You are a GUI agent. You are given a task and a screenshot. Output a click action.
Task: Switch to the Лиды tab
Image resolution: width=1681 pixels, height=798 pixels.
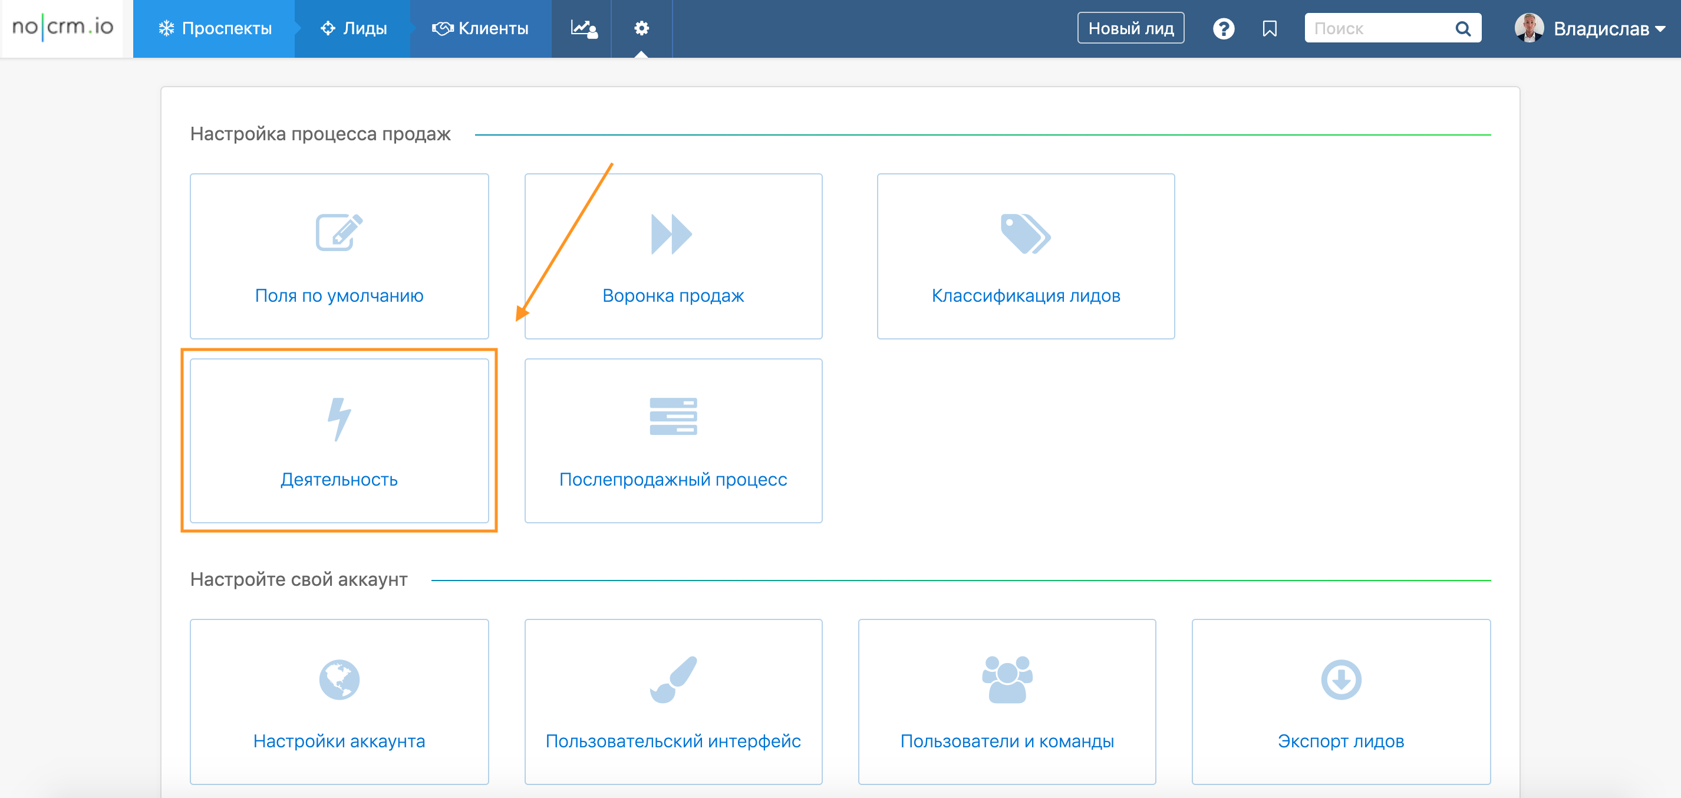pyautogui.click(x=354, y=29)
